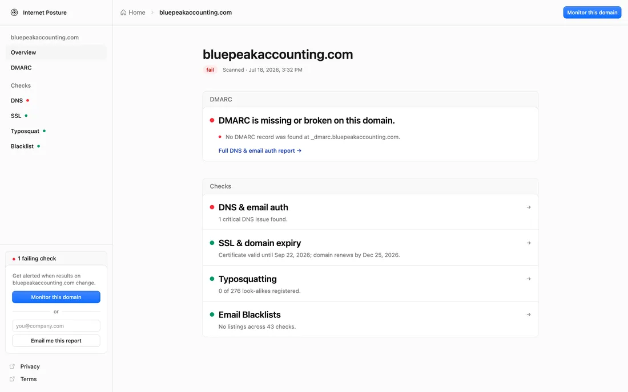Open the SSL & domain expiry check row

370,248
